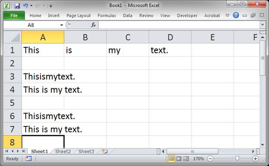Click the Name Box showing A8
This screenshot has width=269, height=166.
pyautogui.click(x=31, y=25)
